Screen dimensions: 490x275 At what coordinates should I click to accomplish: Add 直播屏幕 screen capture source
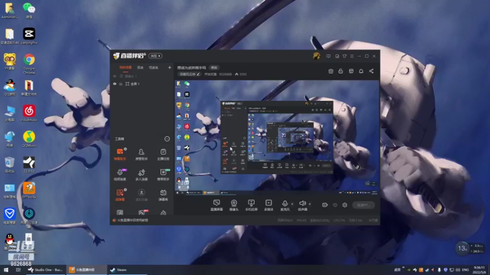tap(217, 205)
